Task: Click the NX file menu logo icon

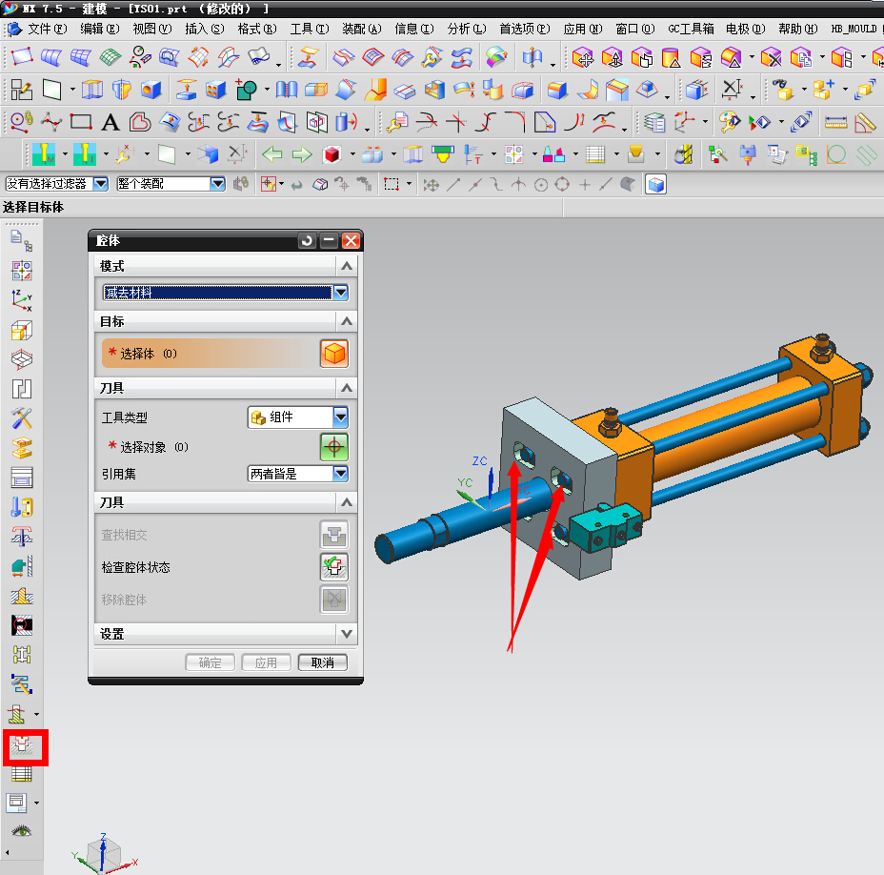Action: coord(13,29)
